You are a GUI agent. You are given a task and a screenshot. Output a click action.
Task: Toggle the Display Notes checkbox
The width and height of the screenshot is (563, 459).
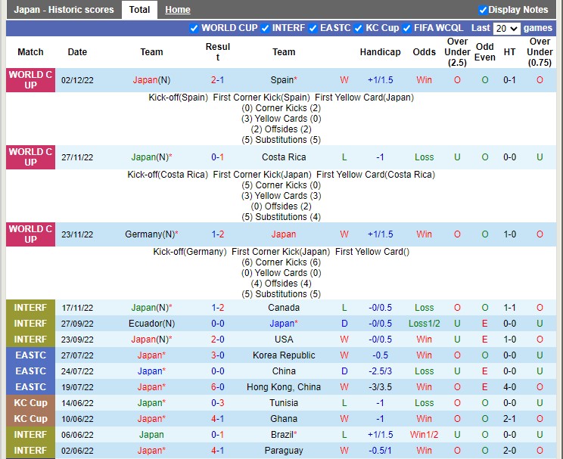[x=483, y=10]
